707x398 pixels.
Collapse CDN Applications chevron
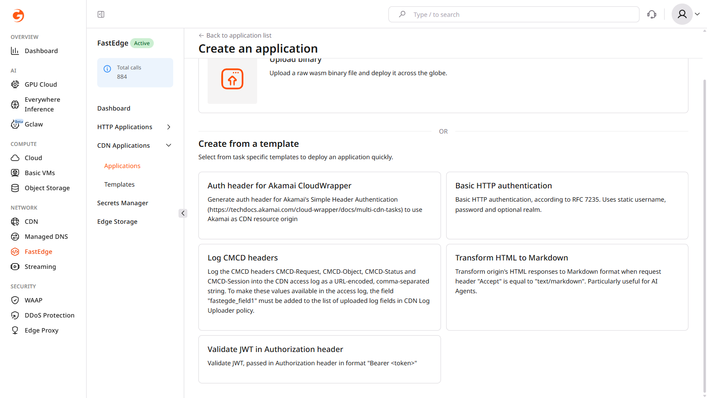168,145
